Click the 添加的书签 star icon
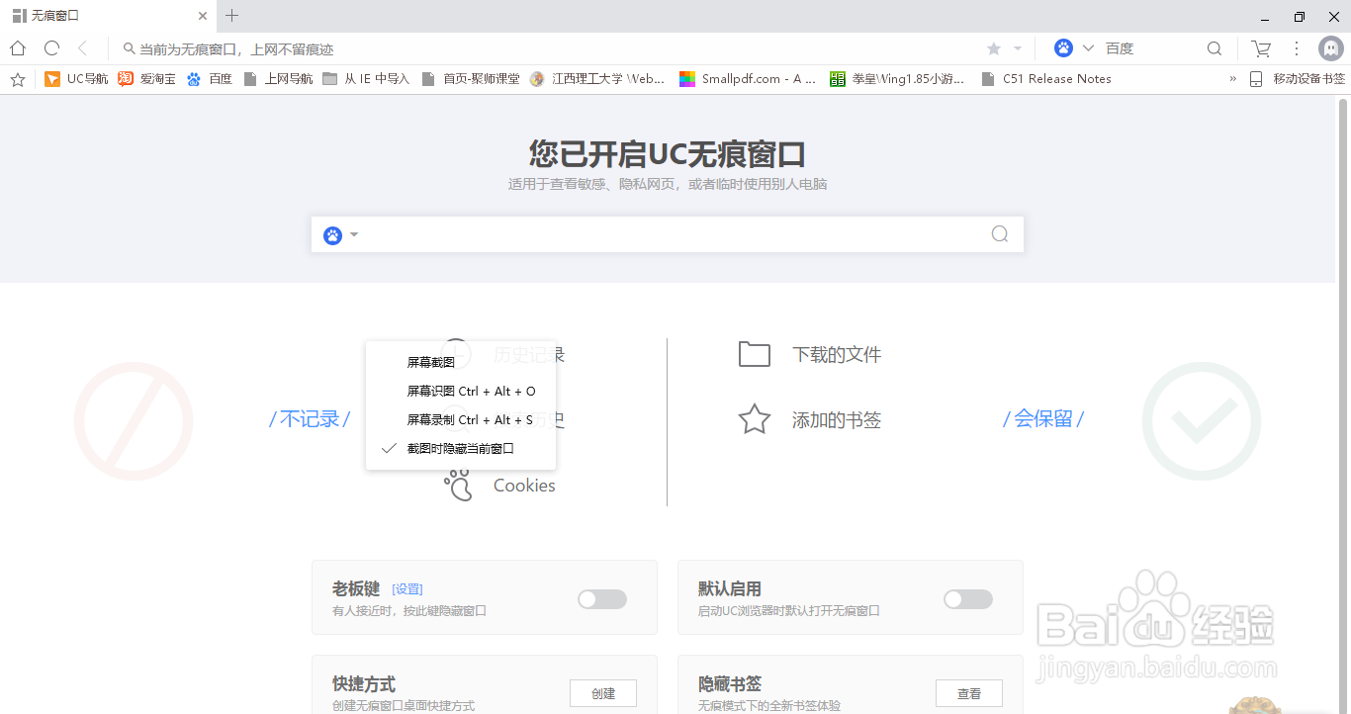 [x=755, y=419]
